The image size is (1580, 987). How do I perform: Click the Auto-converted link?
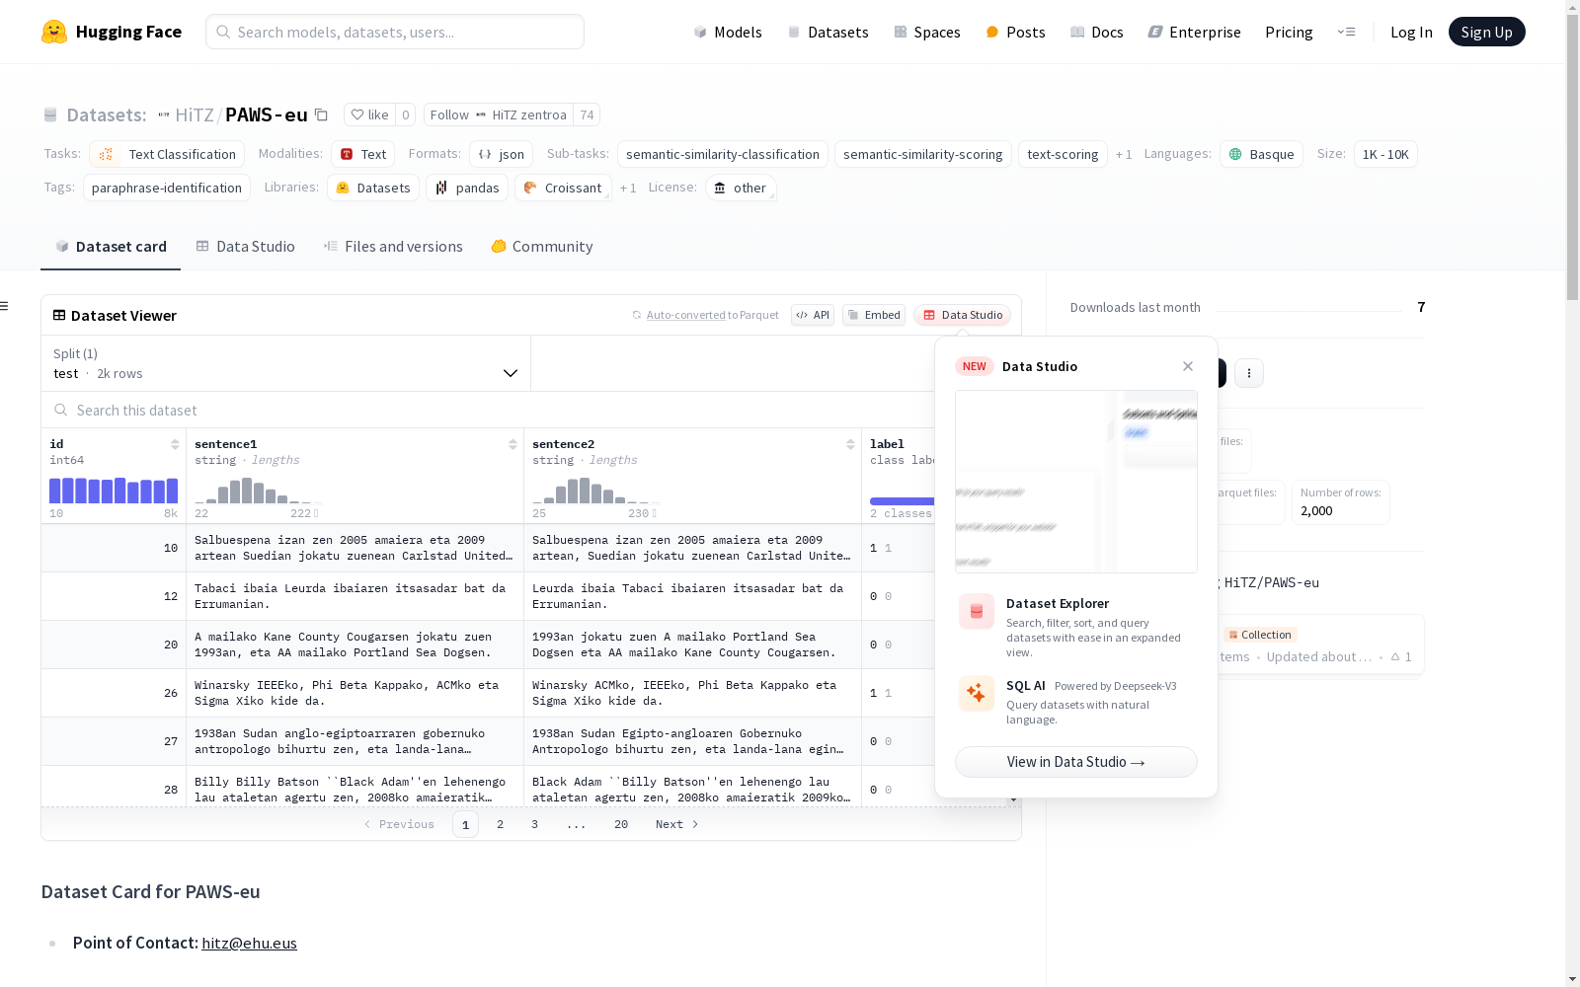tap(685, 315)
